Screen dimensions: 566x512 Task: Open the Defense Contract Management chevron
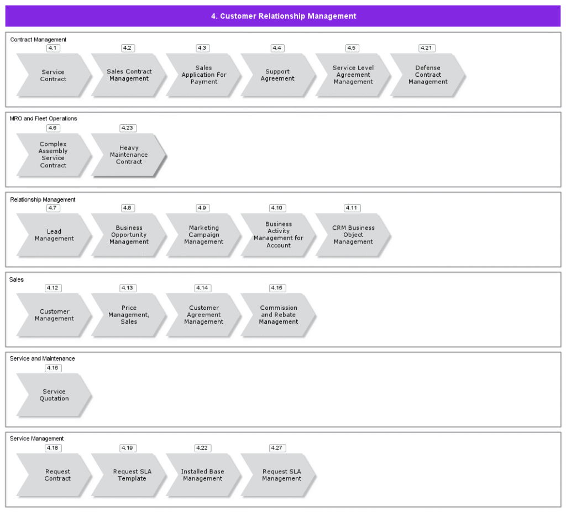(x=427, y=76)
